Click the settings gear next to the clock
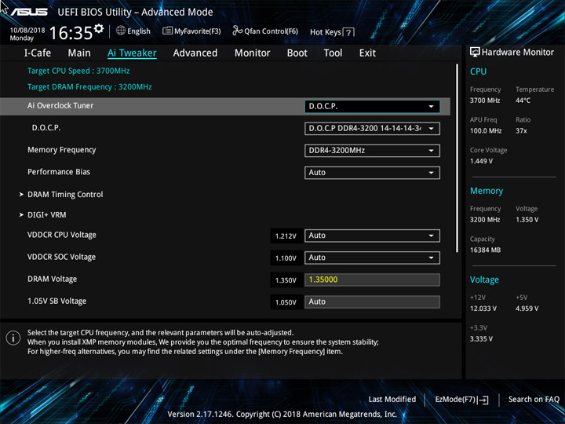Viewport: 565px width, 424px height. 99,28
